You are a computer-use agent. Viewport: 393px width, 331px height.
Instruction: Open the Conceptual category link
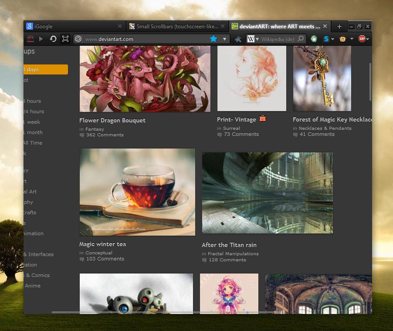(x=99, y=253)
